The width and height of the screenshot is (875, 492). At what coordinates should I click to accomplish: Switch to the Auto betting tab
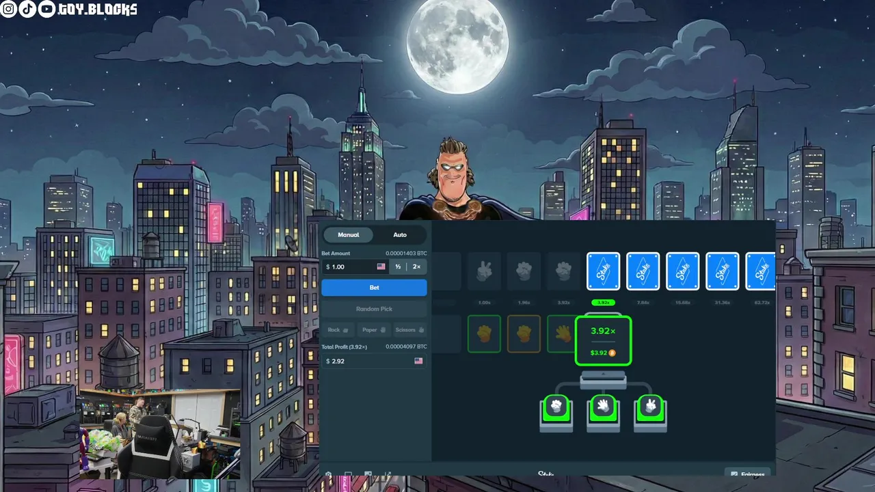click(400, 235)
